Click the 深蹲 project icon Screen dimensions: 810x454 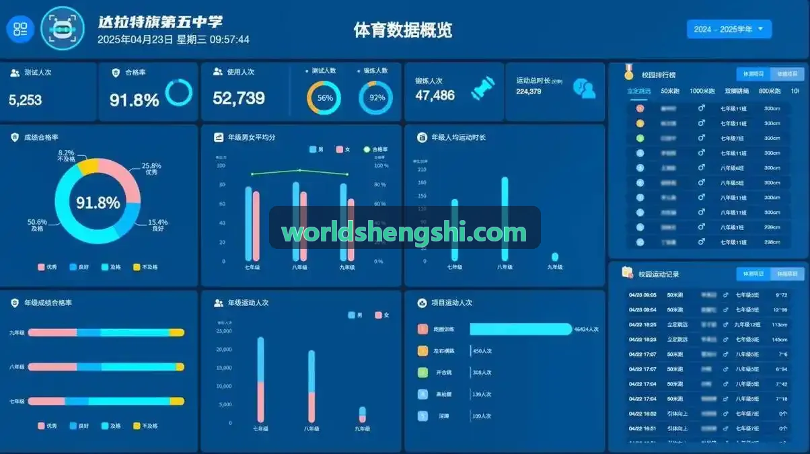pos(422,416)
